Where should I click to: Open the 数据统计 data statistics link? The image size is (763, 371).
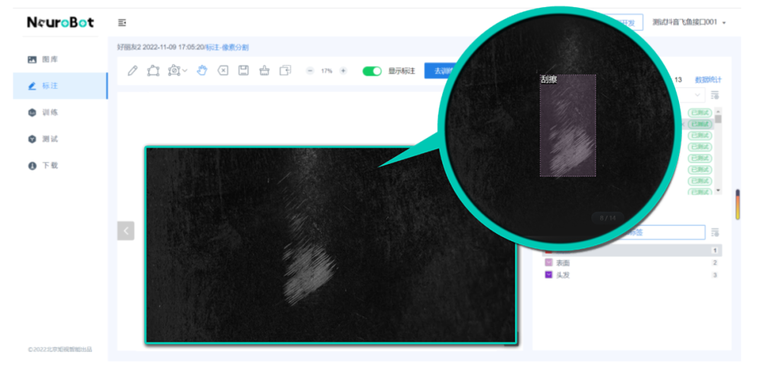(x=708, y=80)
